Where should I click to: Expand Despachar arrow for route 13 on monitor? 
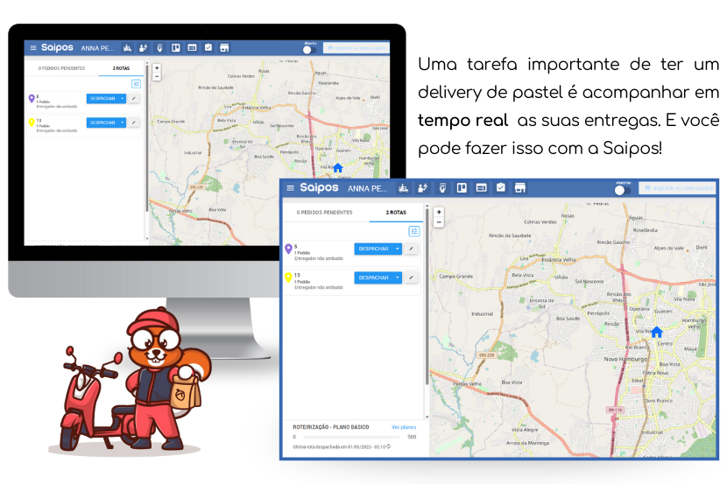123,123
